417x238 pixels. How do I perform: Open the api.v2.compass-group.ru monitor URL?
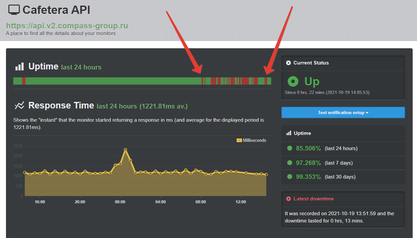tap(67, 26)
